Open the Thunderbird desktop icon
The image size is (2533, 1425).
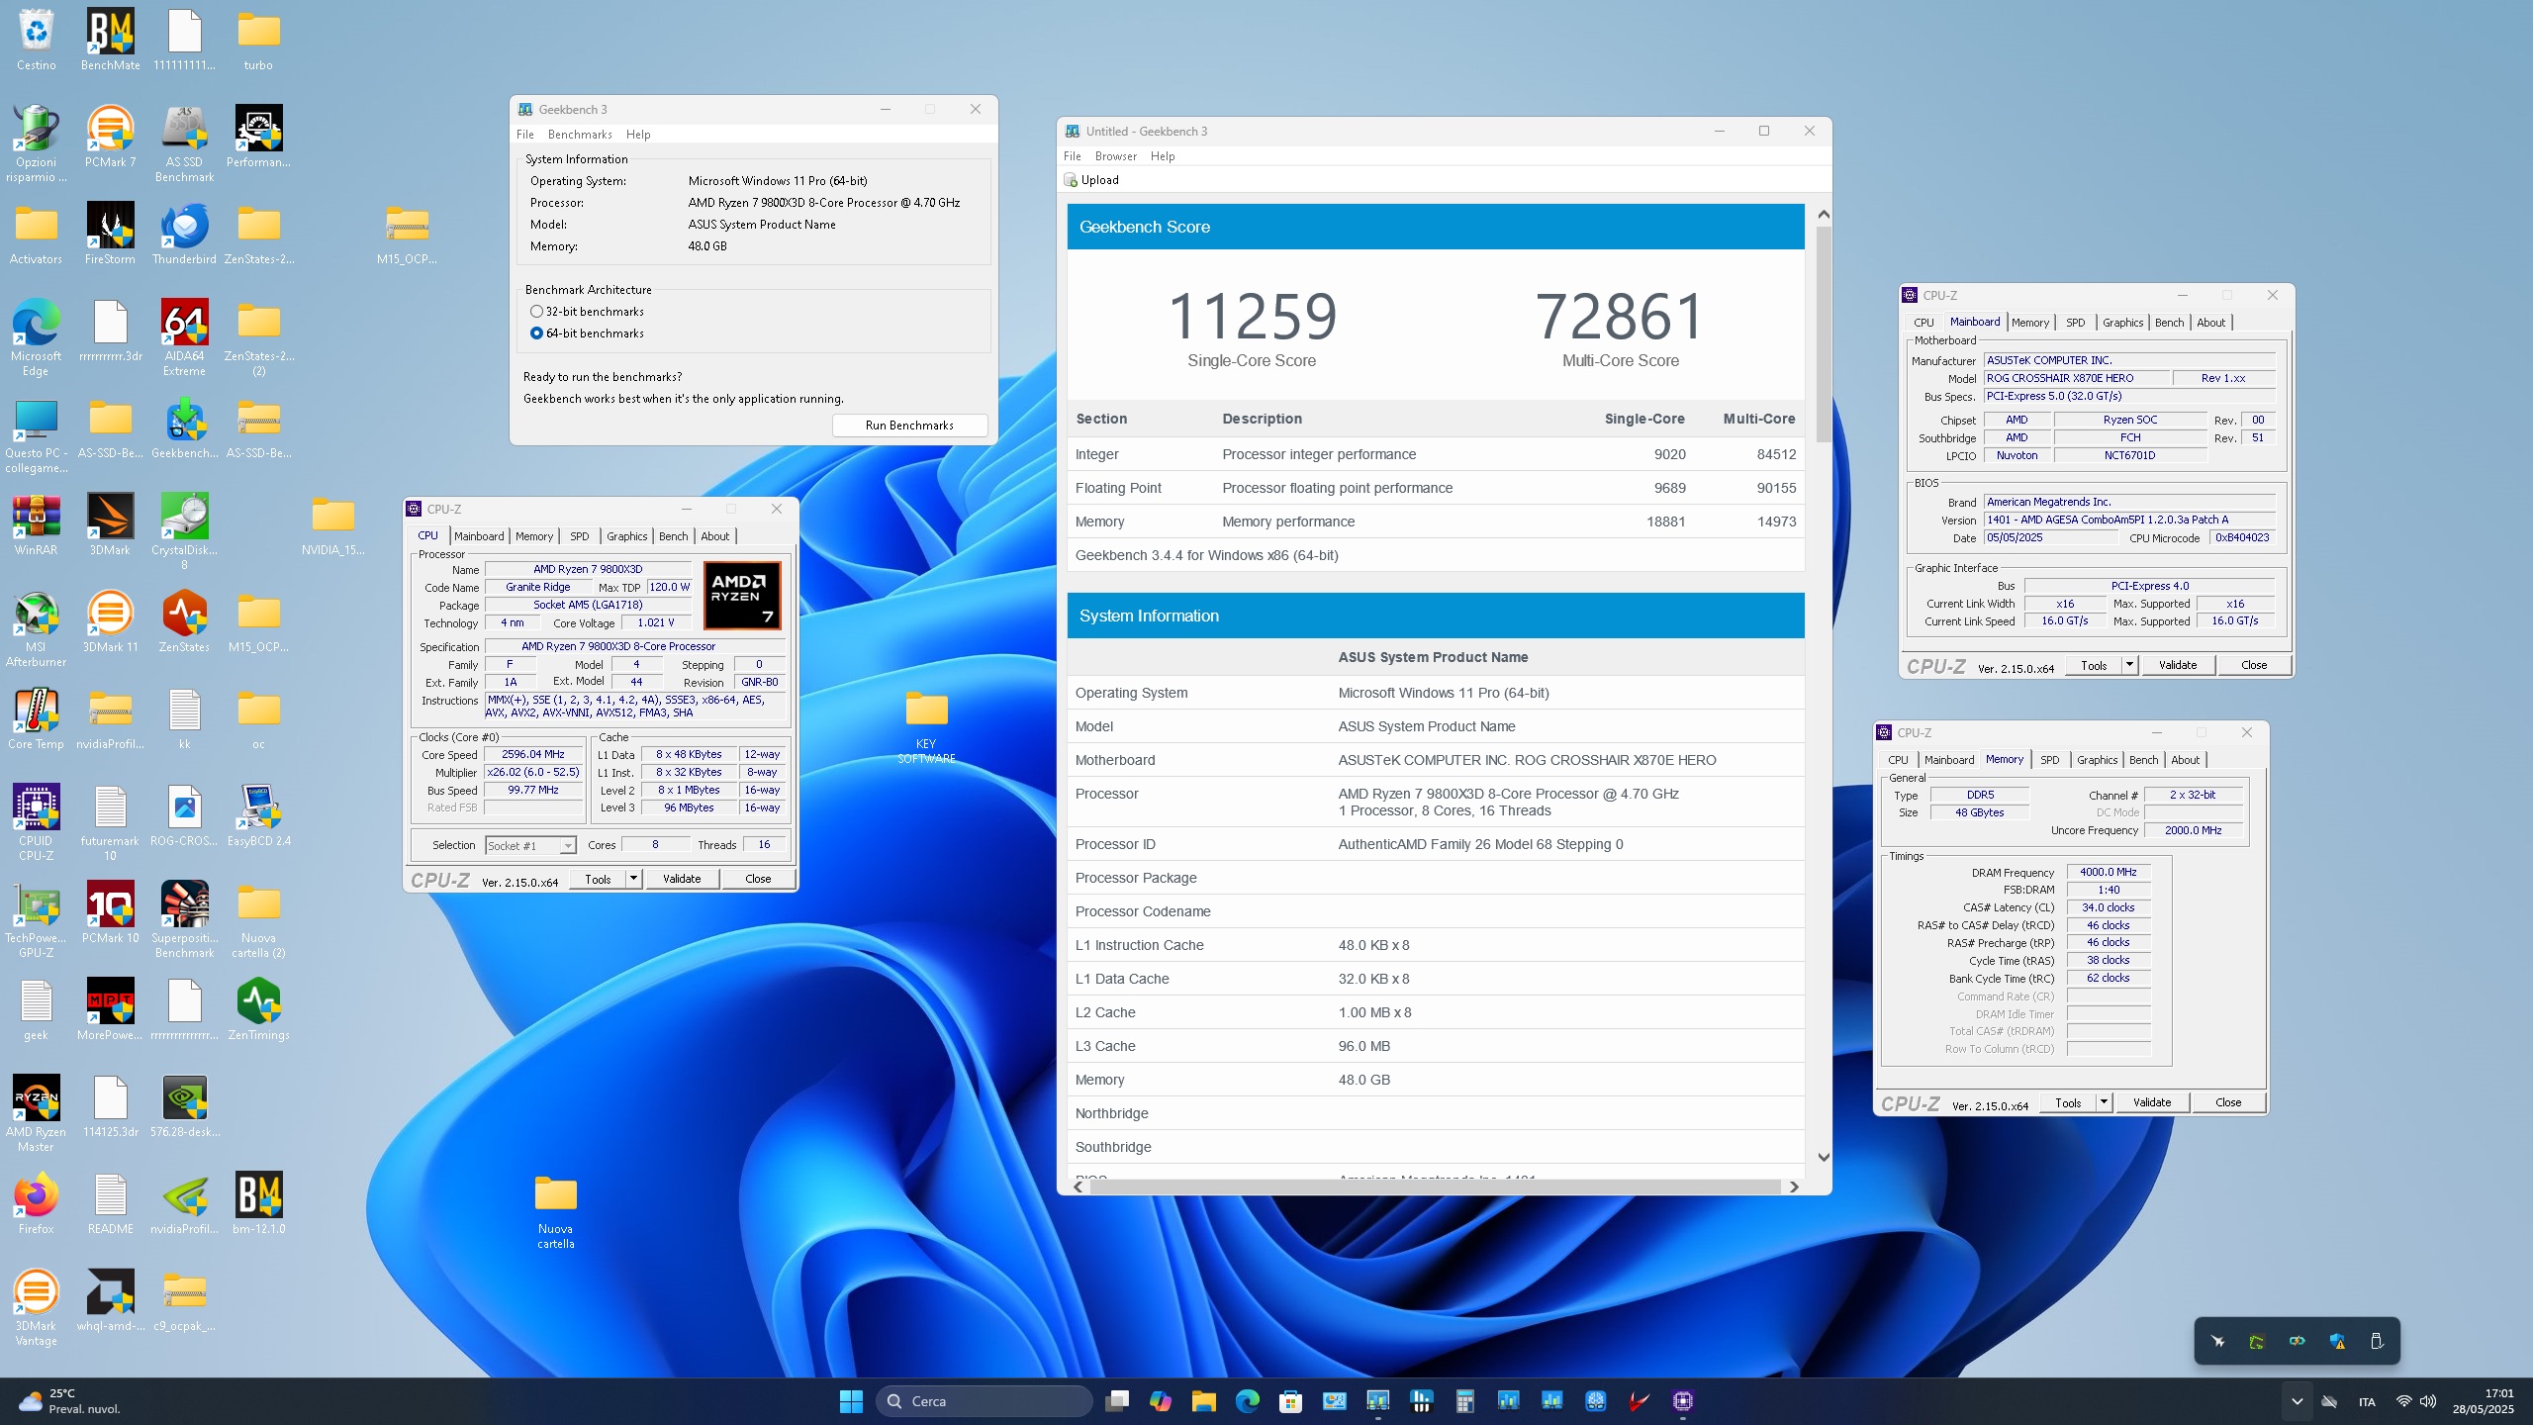pyautogui.click(x=184, y=234)
